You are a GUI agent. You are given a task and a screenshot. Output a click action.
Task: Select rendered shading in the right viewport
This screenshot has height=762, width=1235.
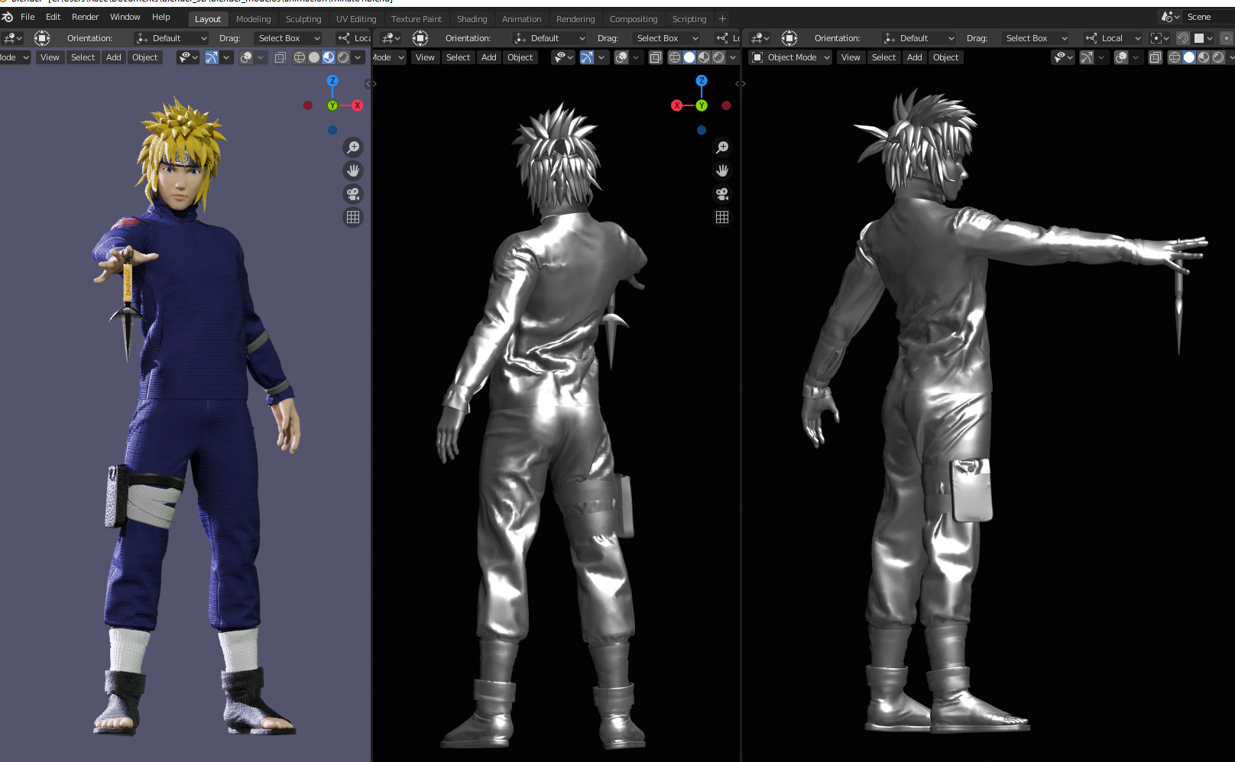[1218, 57]
